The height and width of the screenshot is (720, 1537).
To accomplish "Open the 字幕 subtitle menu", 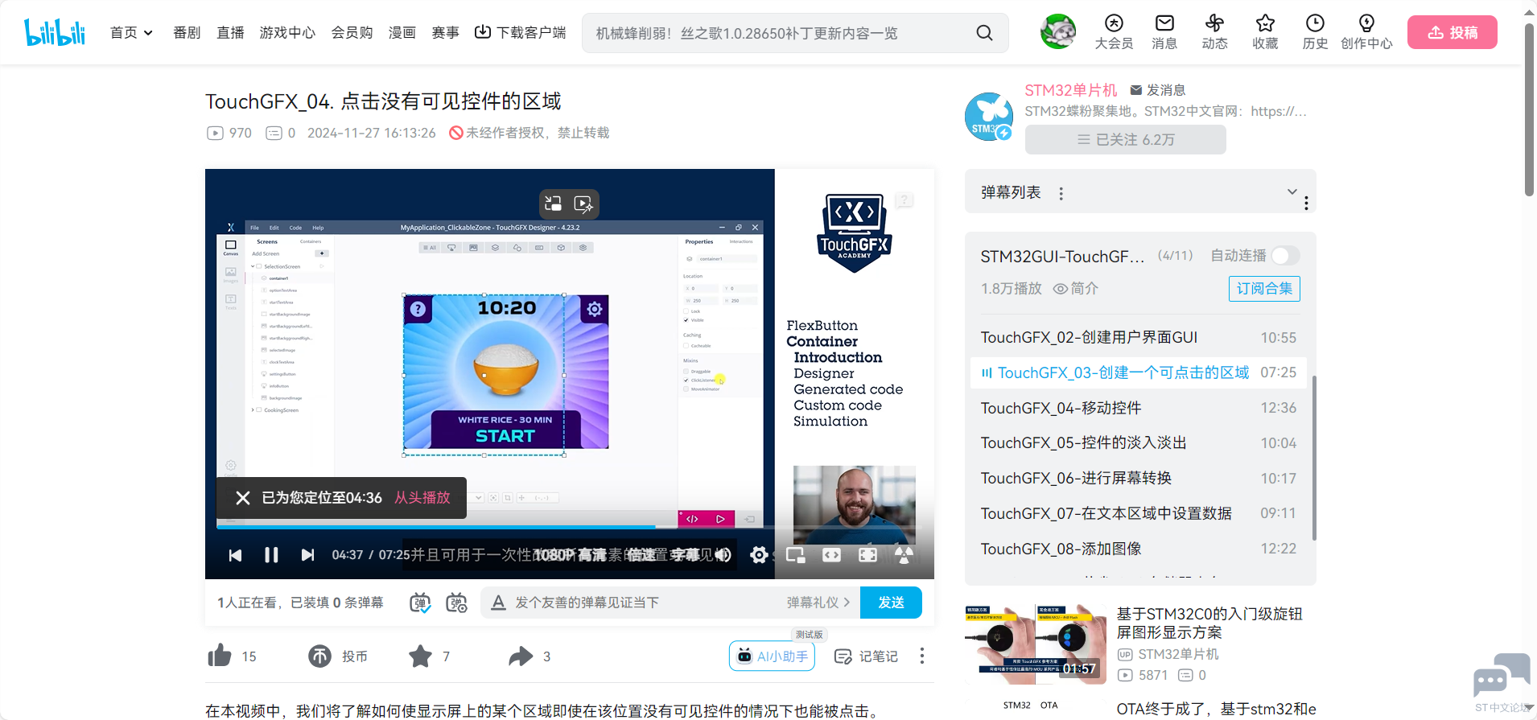I will pos(685,555).
